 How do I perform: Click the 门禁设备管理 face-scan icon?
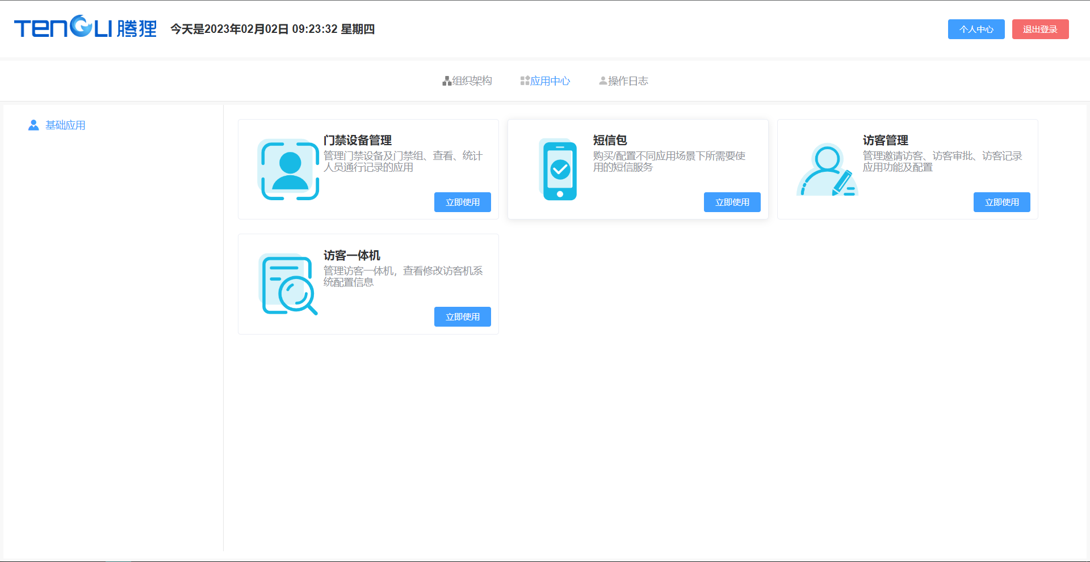pos(288,170)
